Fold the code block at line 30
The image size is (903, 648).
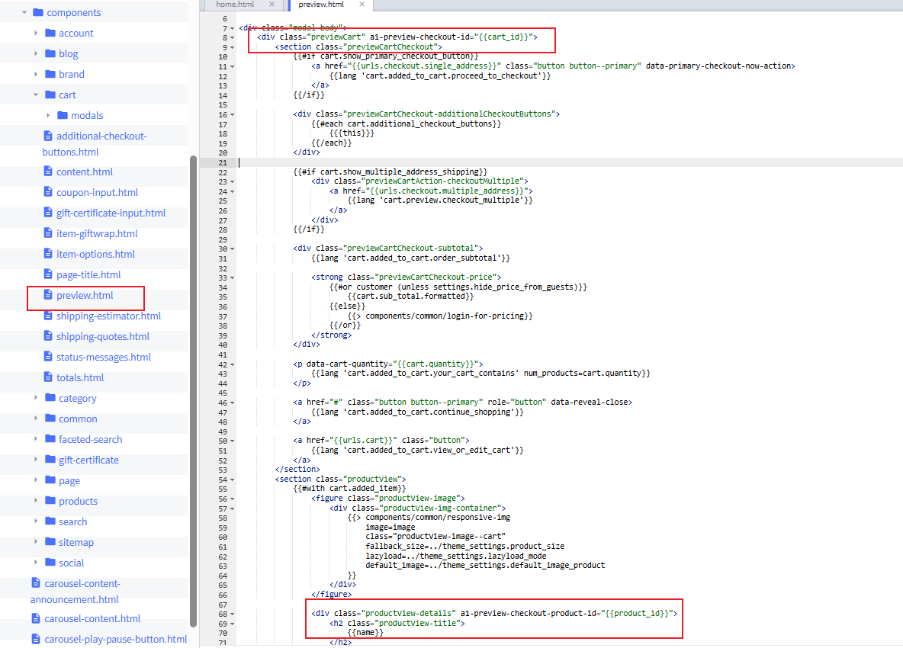click(x=233, y=249)
